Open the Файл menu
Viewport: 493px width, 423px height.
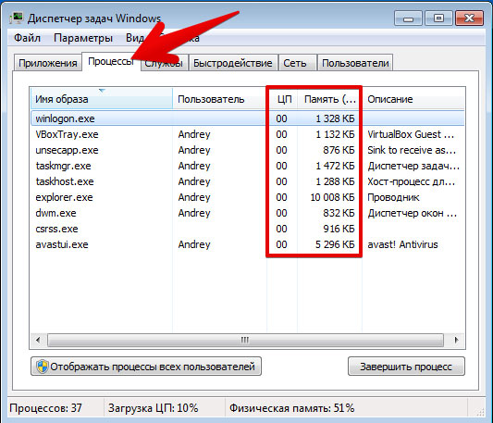28,38
